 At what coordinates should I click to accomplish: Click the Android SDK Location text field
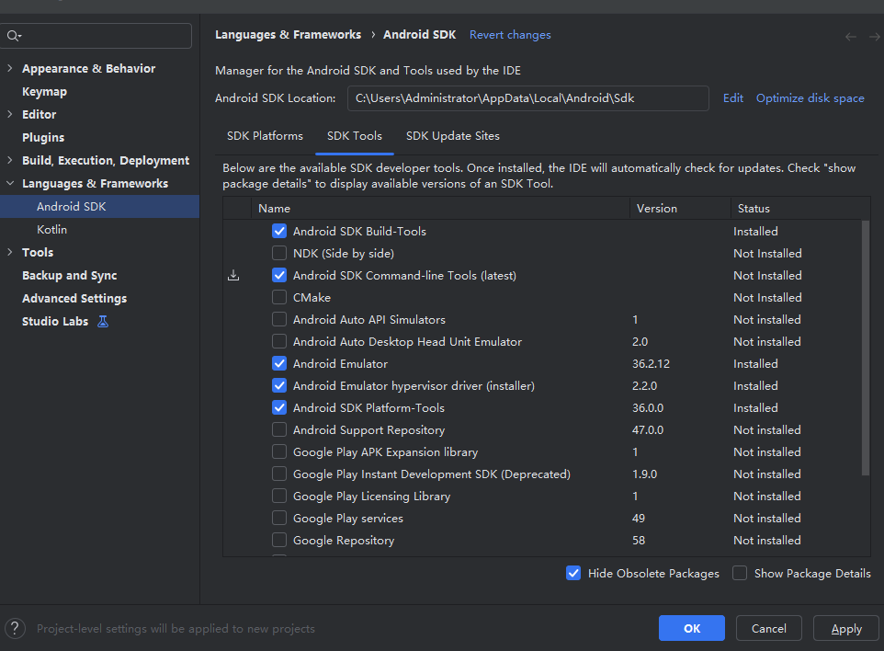(x=528, y=97)
